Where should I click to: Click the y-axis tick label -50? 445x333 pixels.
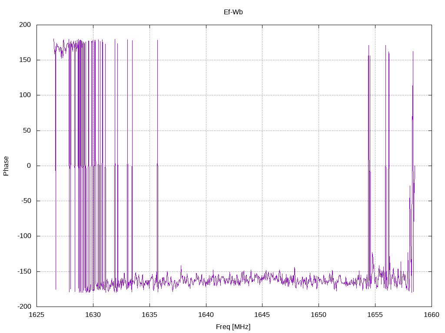tap(26, 201)
